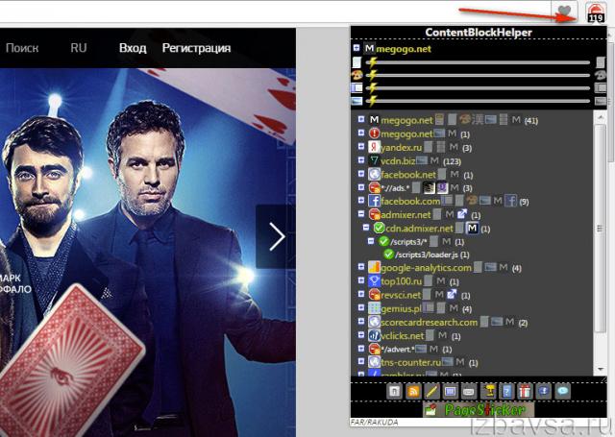615x437 pixels.
Task: Click vclicks.net domain name
Action: pos(403,336)
